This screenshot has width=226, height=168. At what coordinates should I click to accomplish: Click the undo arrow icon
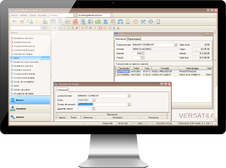click(60, 28)
